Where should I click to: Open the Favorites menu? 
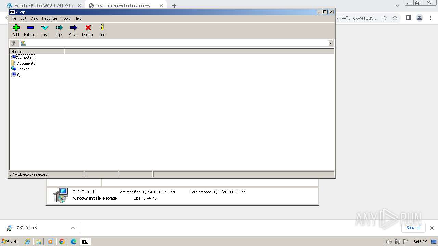[50, 18]
